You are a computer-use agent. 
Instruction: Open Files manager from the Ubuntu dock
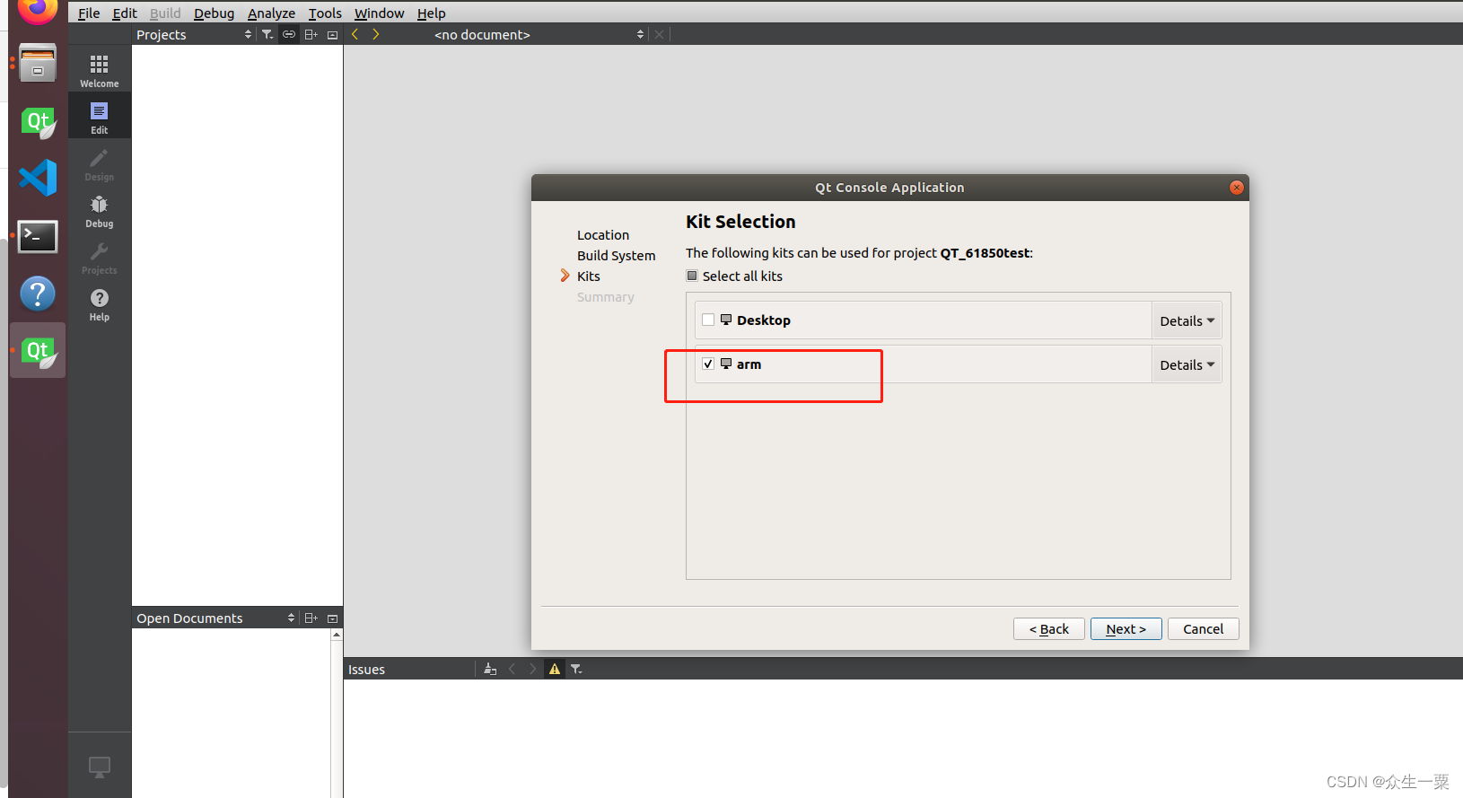coord(38,63)
